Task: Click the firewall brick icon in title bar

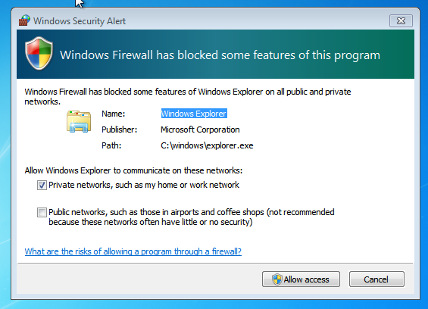Action: tap(24, 20)
